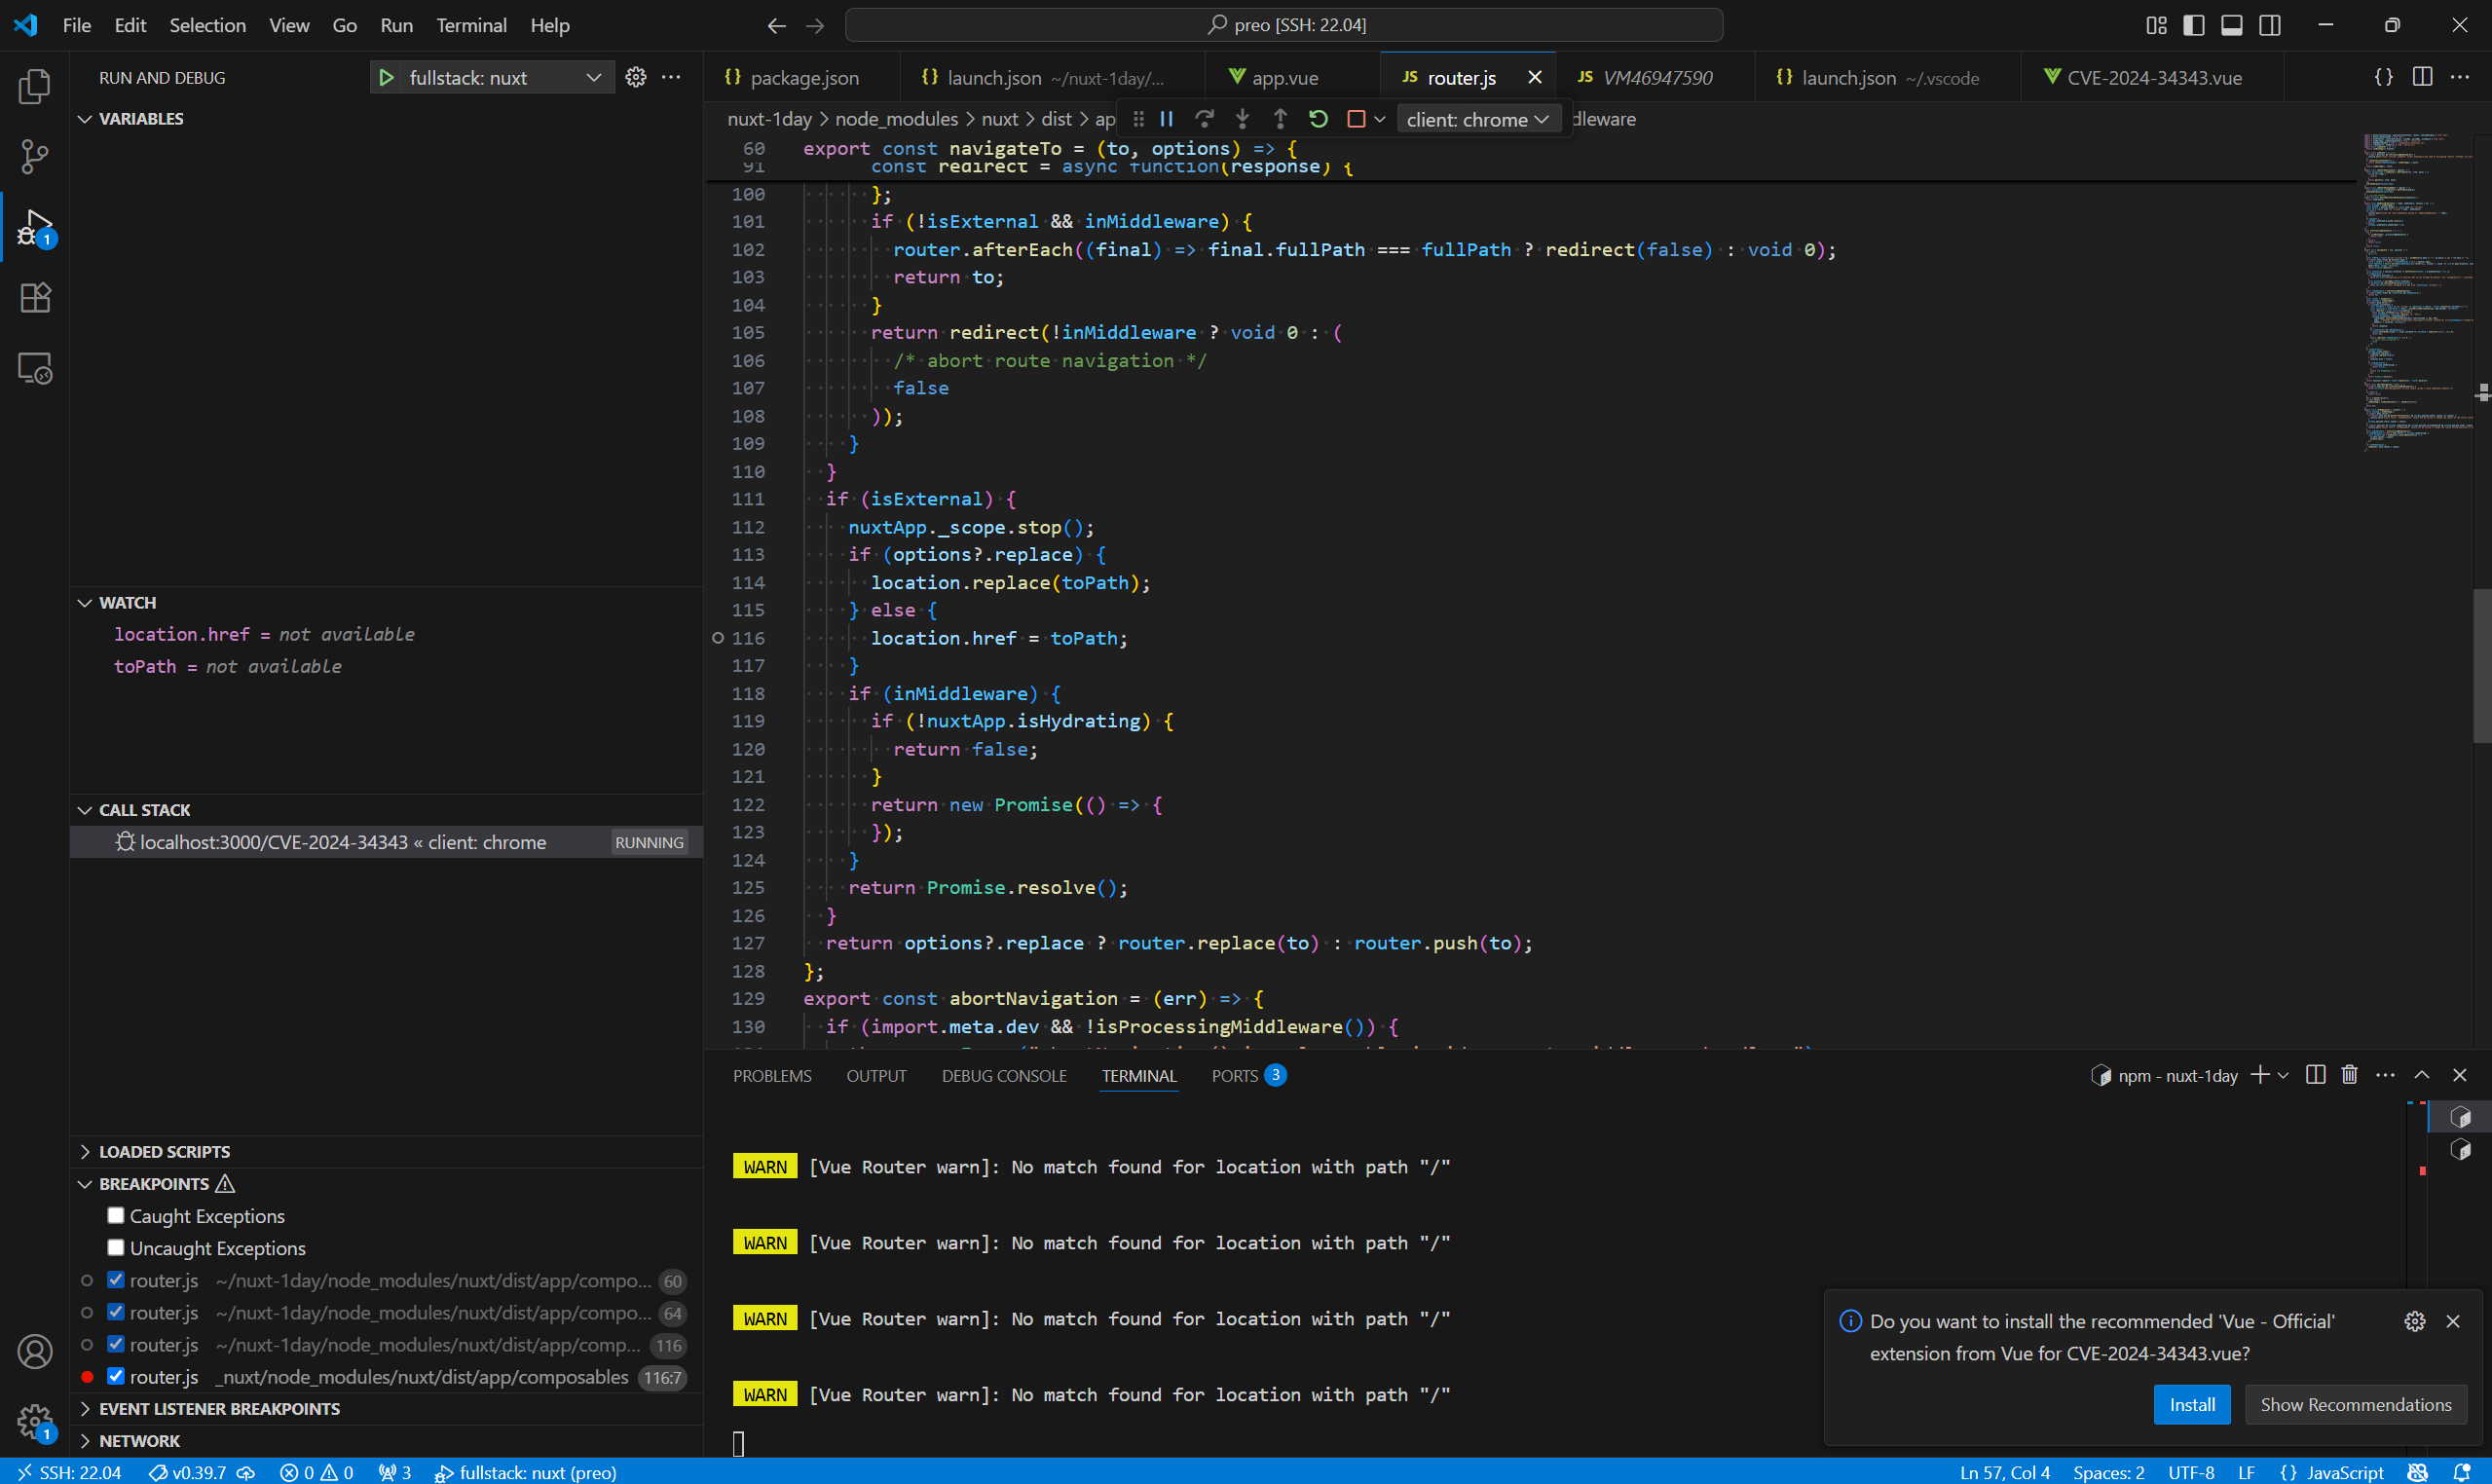The width and height of the screenshot is (2492, 1484).
Task: Click the preo SSH command center search
Action: click(x=1284, y=25)
